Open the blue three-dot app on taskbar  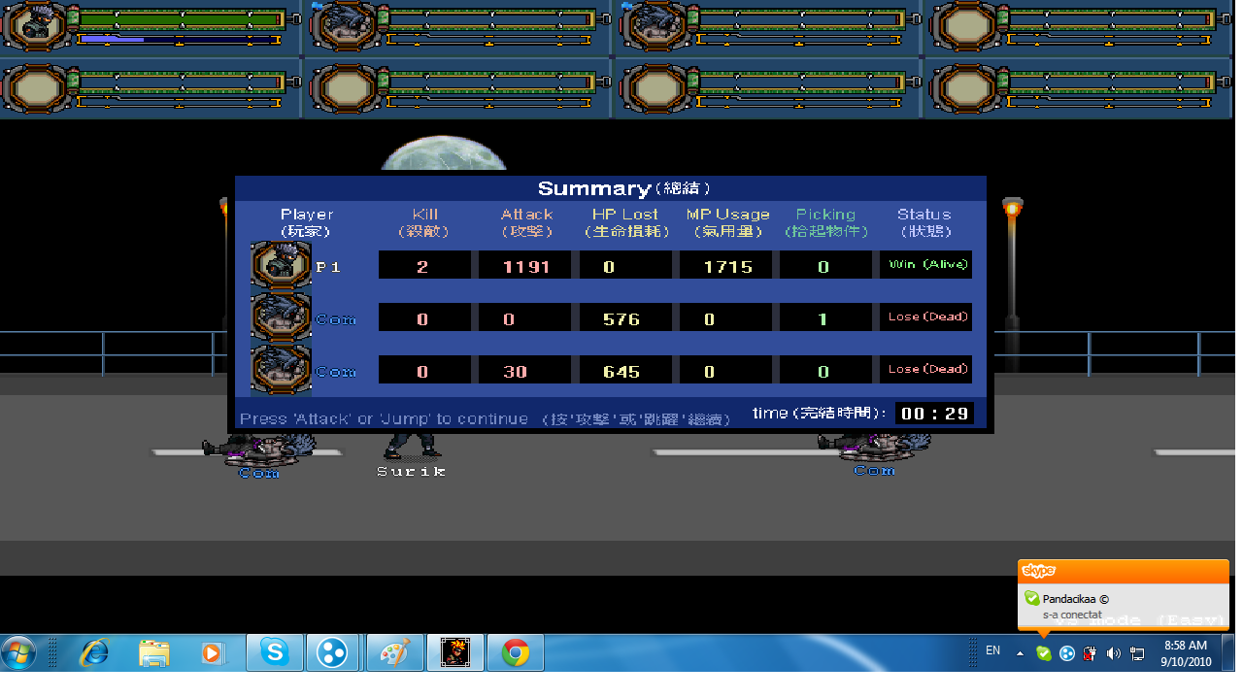coord(334,652)
